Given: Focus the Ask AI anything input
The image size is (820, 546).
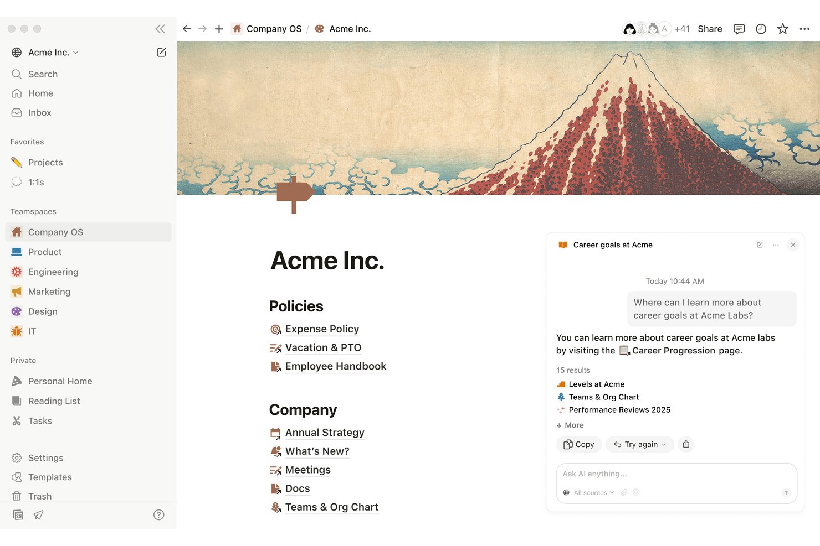Looking at the screenshot, I should click(676, 474).
